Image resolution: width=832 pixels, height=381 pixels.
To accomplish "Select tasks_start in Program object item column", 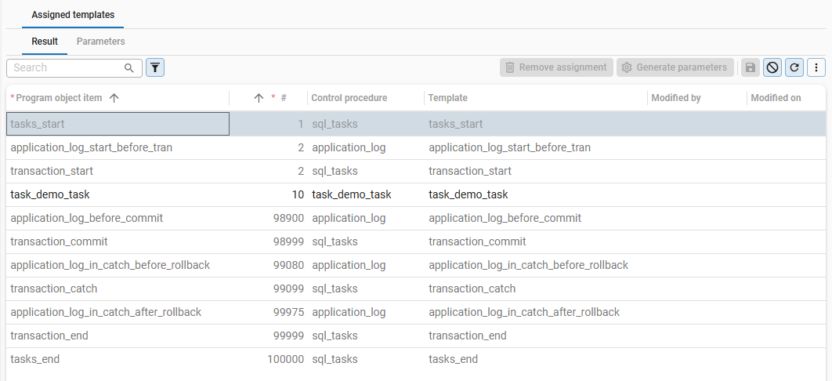I will coord(118,124).
